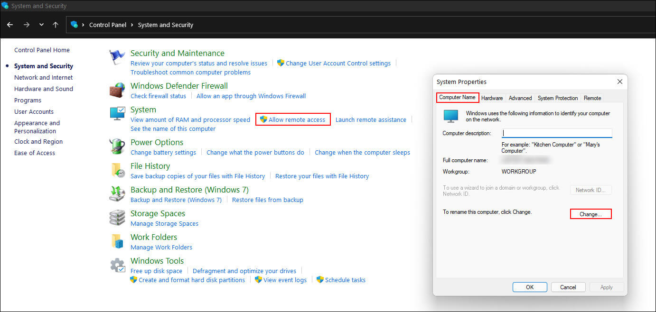Click Create and format hard disk partitions
This screenshot has height=312, width=656.
click(192, 280)
